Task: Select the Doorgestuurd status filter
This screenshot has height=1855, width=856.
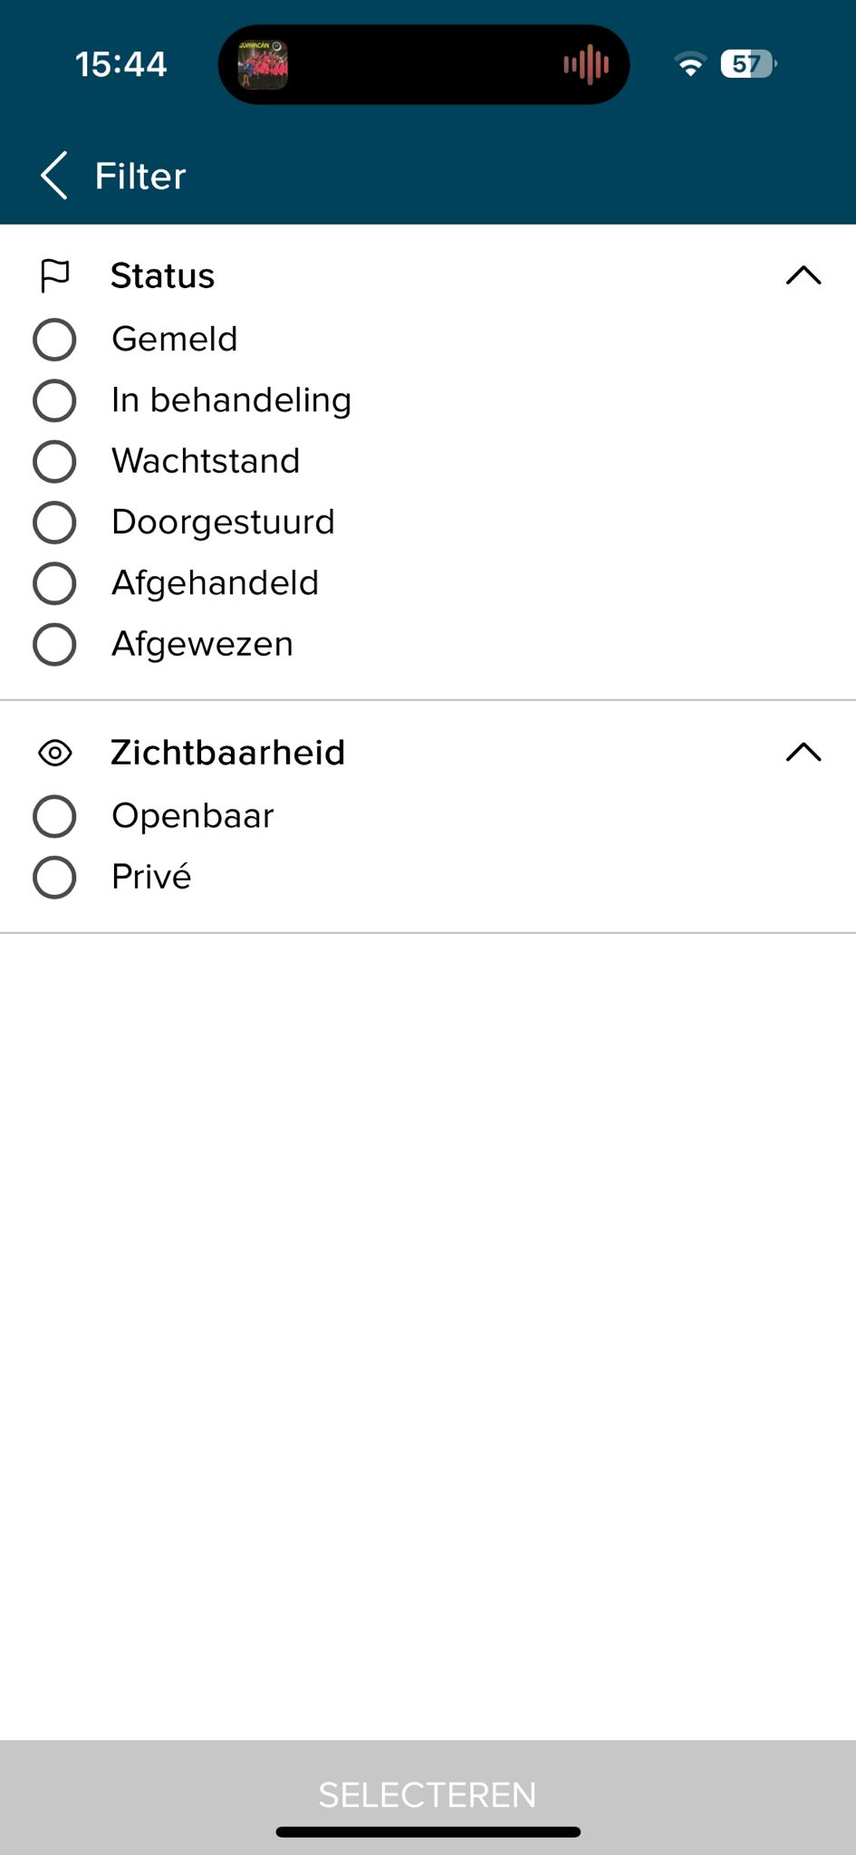Action: pos(54,523)
